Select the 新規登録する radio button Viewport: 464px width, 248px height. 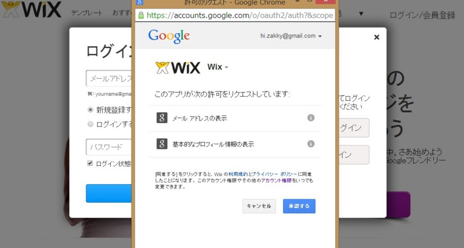[x=90, y=110]
